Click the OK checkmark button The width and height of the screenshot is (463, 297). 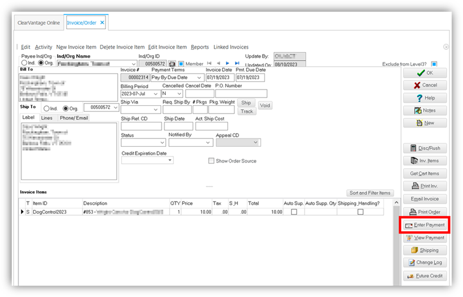click(x=425, y=73)
